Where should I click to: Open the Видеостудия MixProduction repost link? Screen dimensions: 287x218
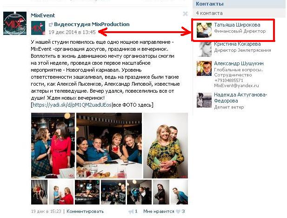92,24
